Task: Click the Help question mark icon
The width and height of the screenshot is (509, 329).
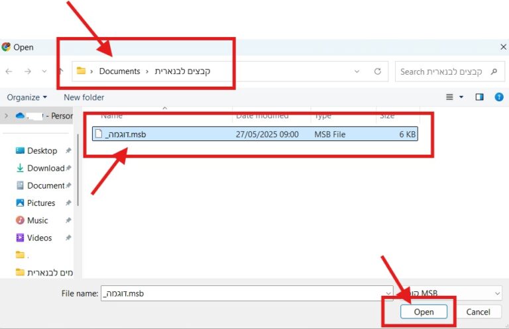Action: (x=499, y=97)
